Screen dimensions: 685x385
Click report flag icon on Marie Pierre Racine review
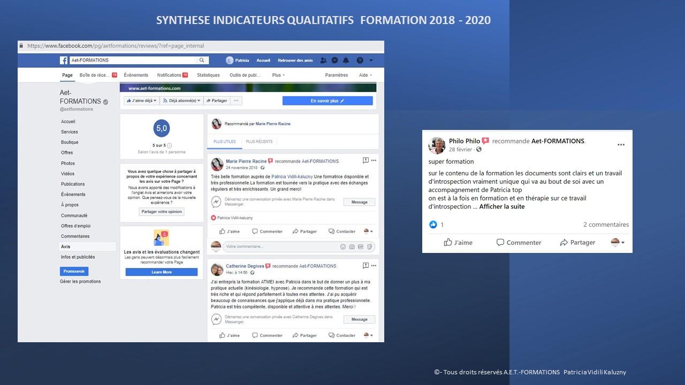click(366, 160)
